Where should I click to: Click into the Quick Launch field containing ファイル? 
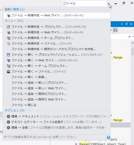coord(84,4)
